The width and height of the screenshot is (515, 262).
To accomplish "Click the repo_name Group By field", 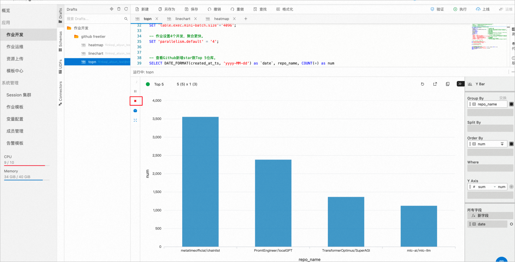I will 487,104.
